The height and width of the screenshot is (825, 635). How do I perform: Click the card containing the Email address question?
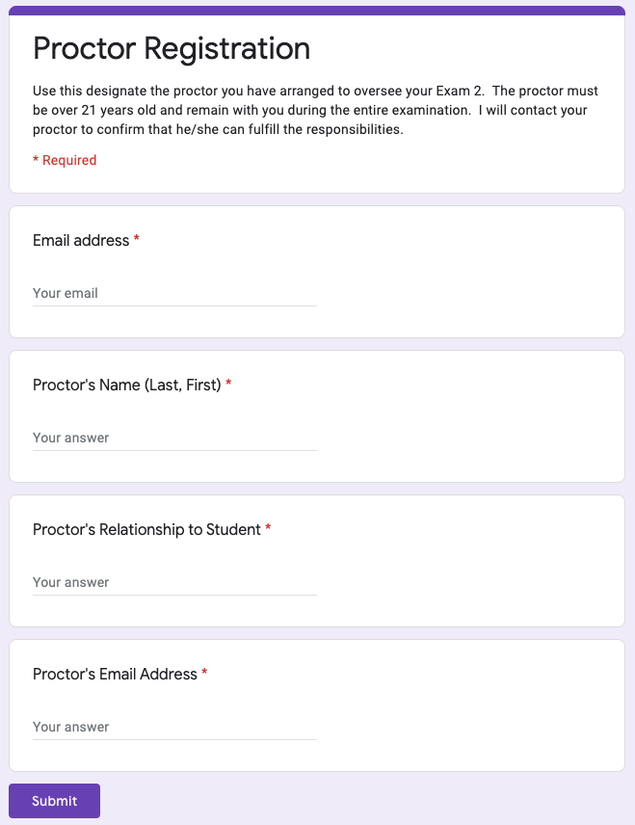[x=482, y=271]
